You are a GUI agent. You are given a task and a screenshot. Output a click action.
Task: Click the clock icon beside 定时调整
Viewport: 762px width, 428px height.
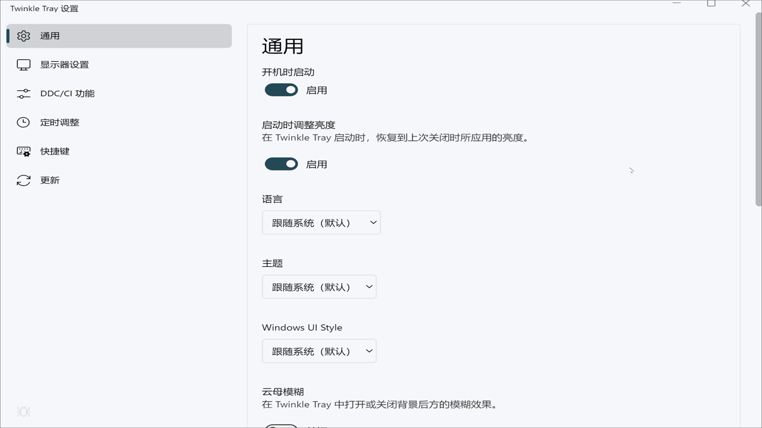tap(23, 122)
